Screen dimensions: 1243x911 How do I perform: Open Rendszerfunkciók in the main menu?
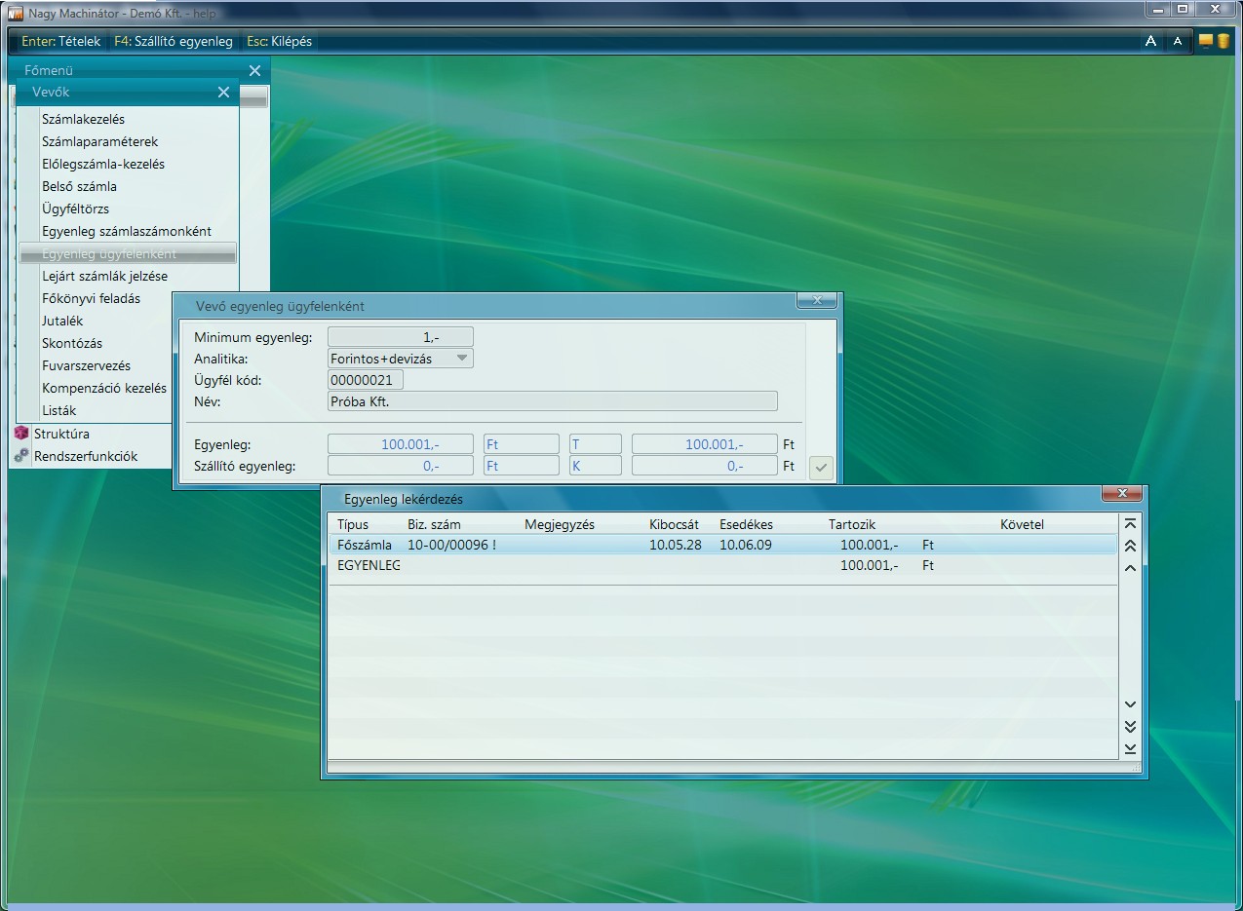[x=85, y=456]
